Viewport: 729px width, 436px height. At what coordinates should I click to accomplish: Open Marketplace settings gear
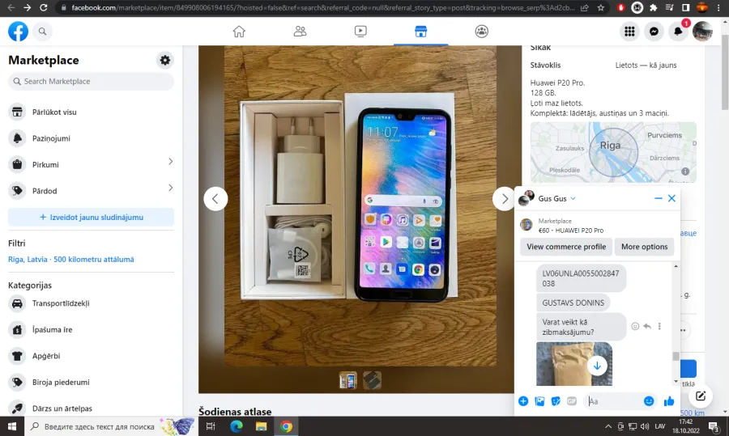[165, 61]
